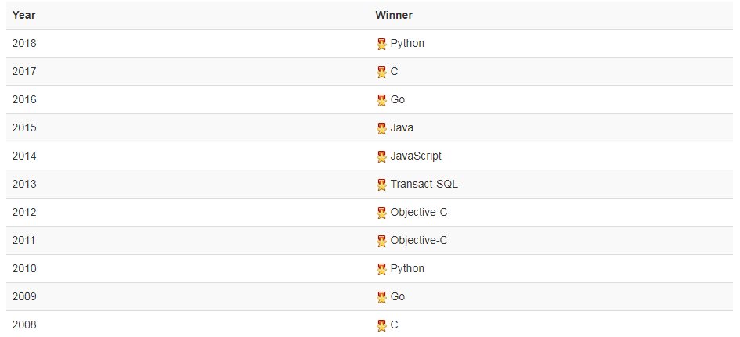
Task: Click the 2016 Go winner entry
Action: (398, 100)
